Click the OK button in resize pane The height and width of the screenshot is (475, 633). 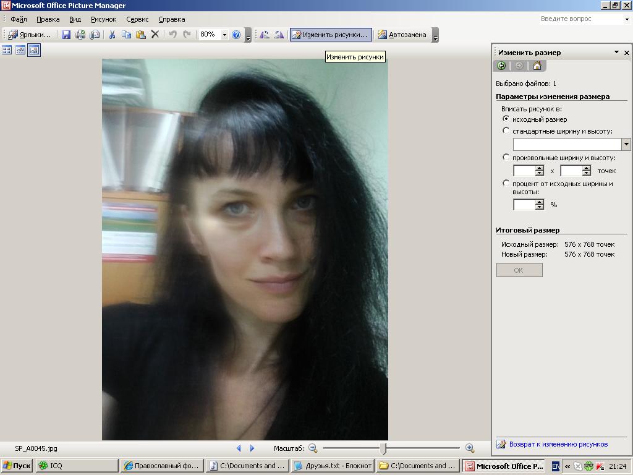point(519,270)
